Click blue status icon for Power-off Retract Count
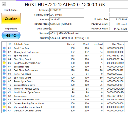Viewport: 128px width, 114px height. [4, 88]
